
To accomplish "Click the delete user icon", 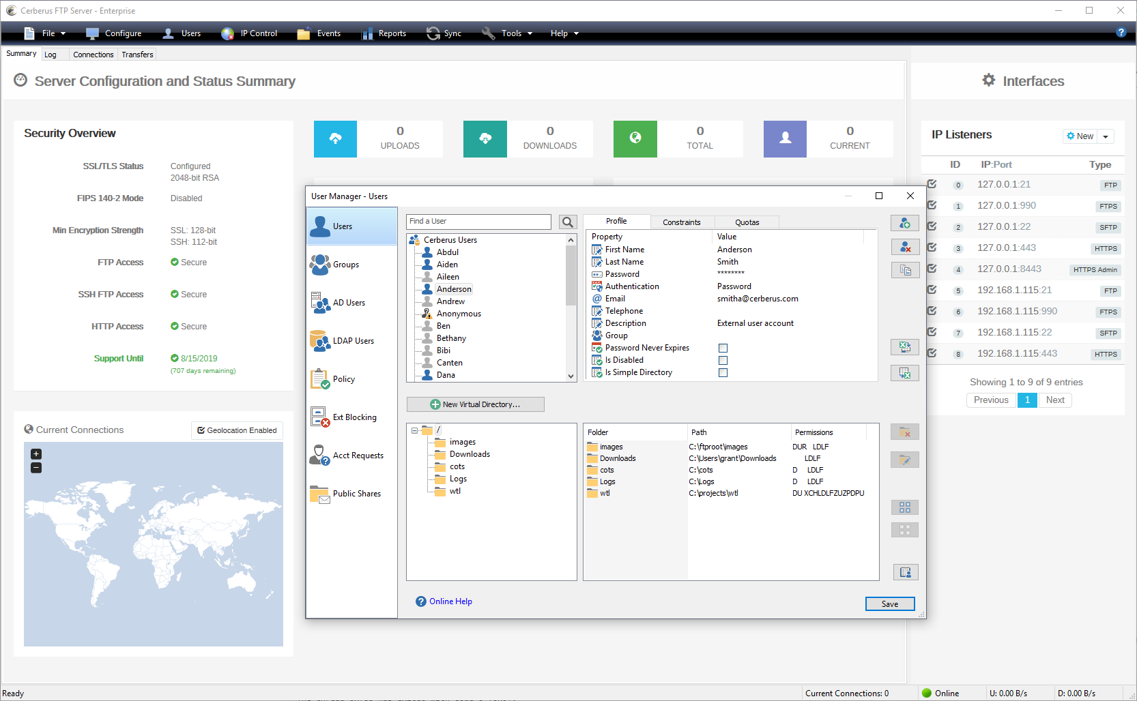I will (905, 247).
